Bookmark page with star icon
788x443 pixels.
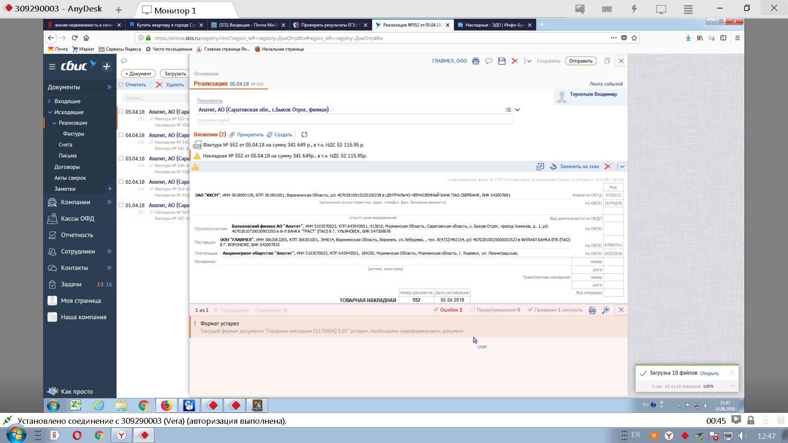635,38
